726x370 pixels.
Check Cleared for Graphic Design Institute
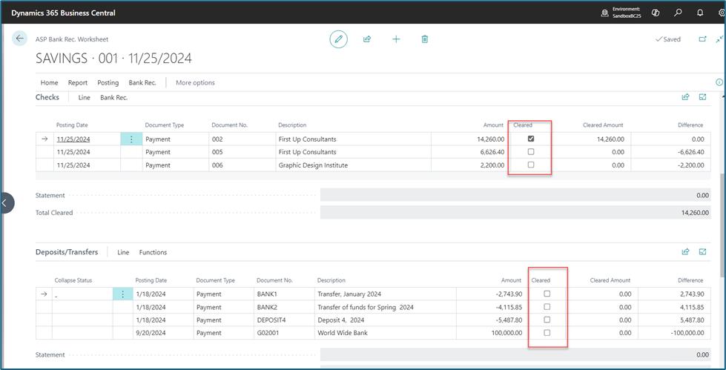point(531,165)
